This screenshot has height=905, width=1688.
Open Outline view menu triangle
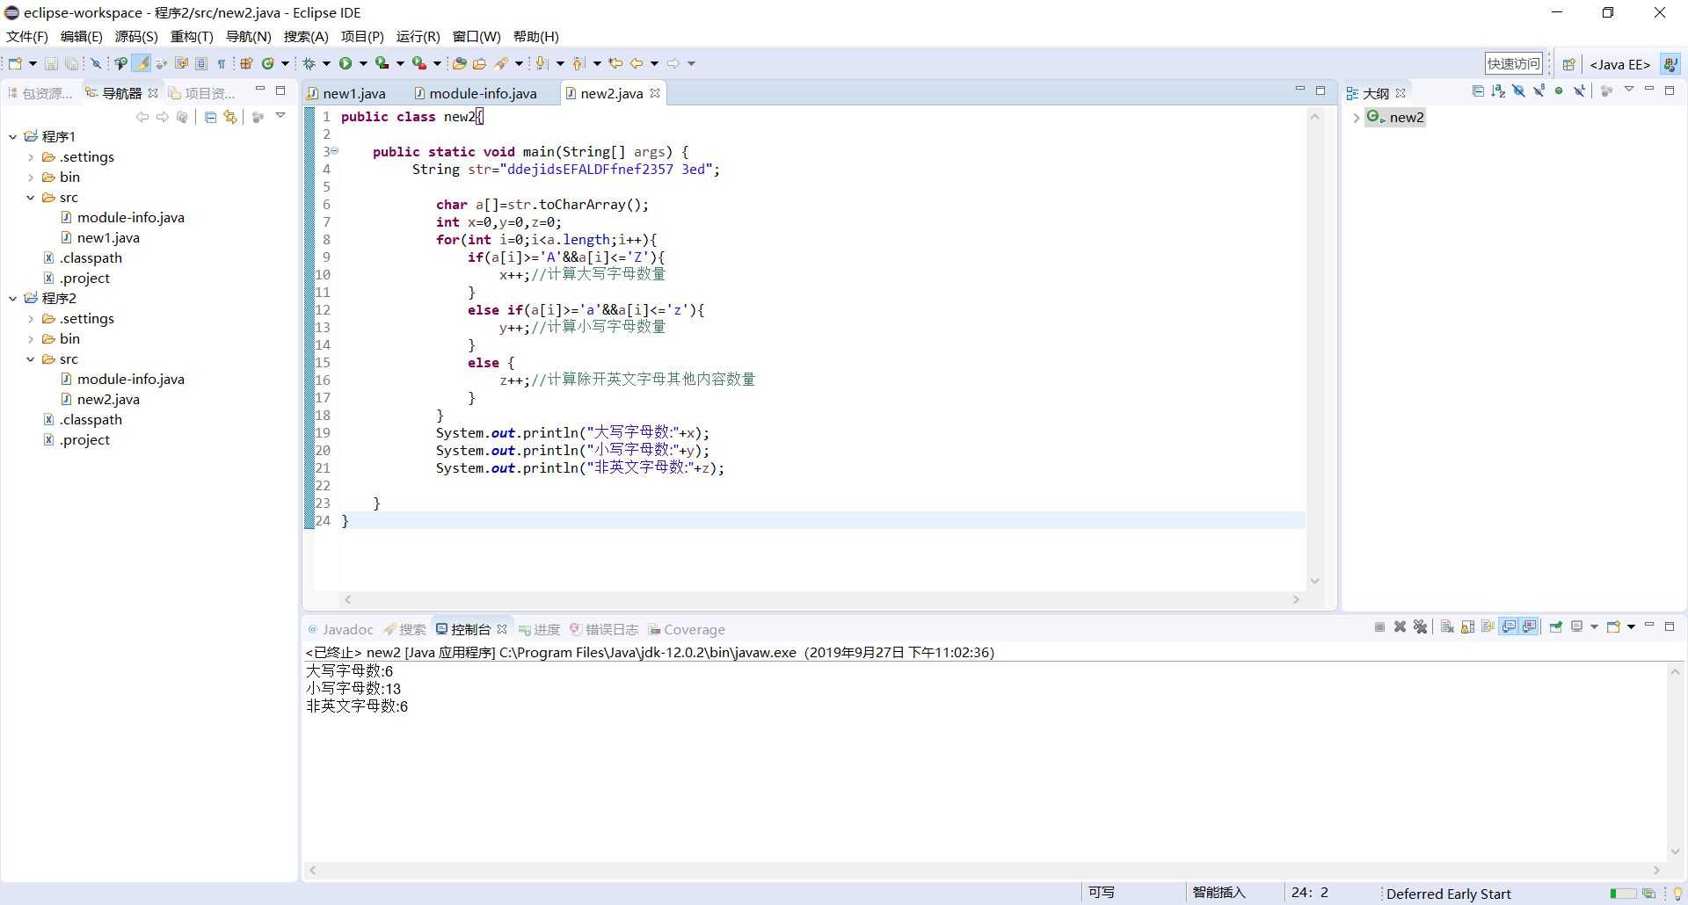pos(1629,89)
